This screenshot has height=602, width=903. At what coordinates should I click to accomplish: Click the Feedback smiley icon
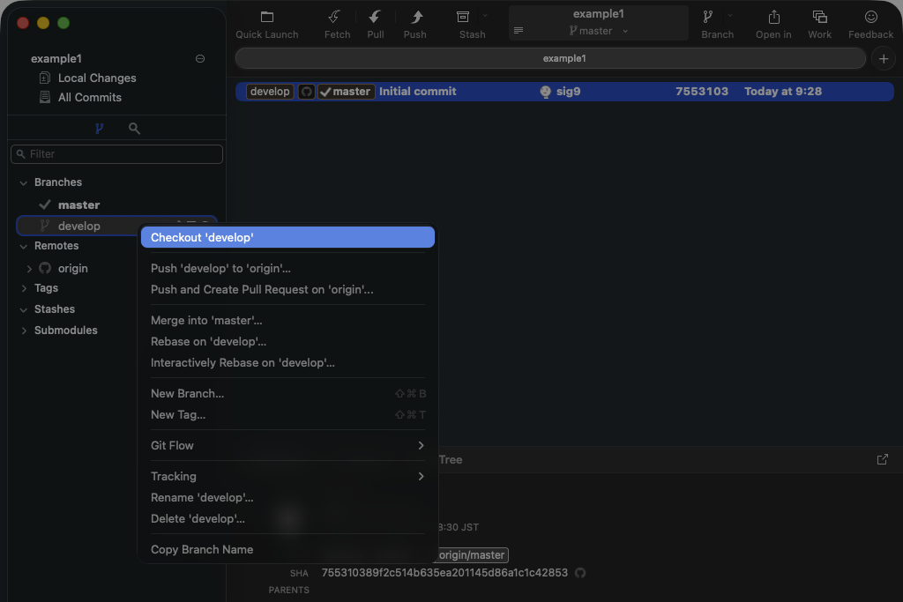(870, 18)
